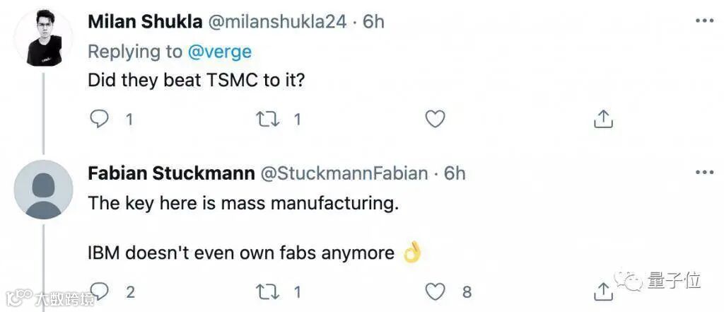724x312 pixels.
Task: Open Fabian Stuckmann's default avatar
Action: coord(43,190)
